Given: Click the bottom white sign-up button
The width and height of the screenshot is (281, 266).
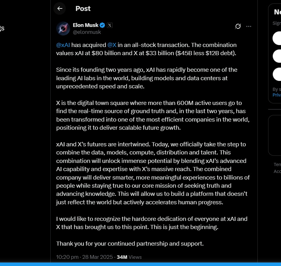Looking at the screenshot, I should pyautogui.click(x=277, y=74).
